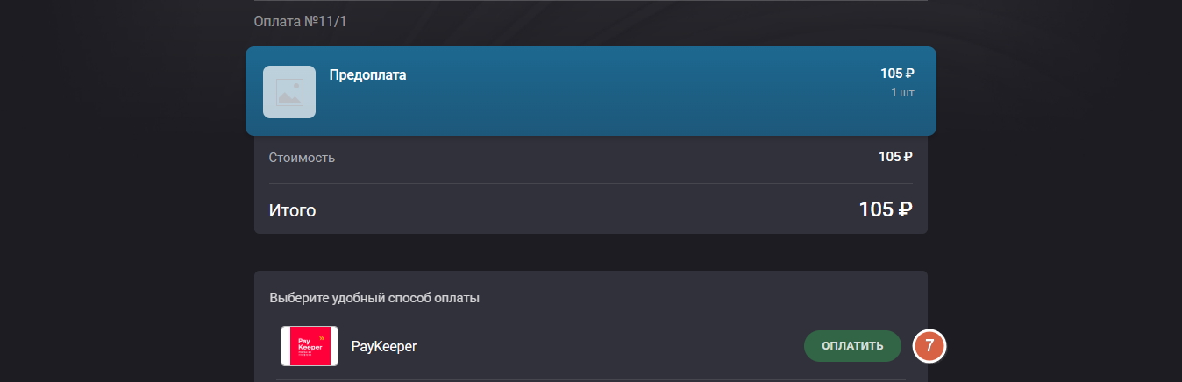Click the mountain picture icon in placeholder
The image size is (1182, 382).
click(289, 92)
